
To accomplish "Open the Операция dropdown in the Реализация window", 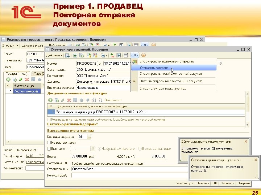I will coord(10,45).
